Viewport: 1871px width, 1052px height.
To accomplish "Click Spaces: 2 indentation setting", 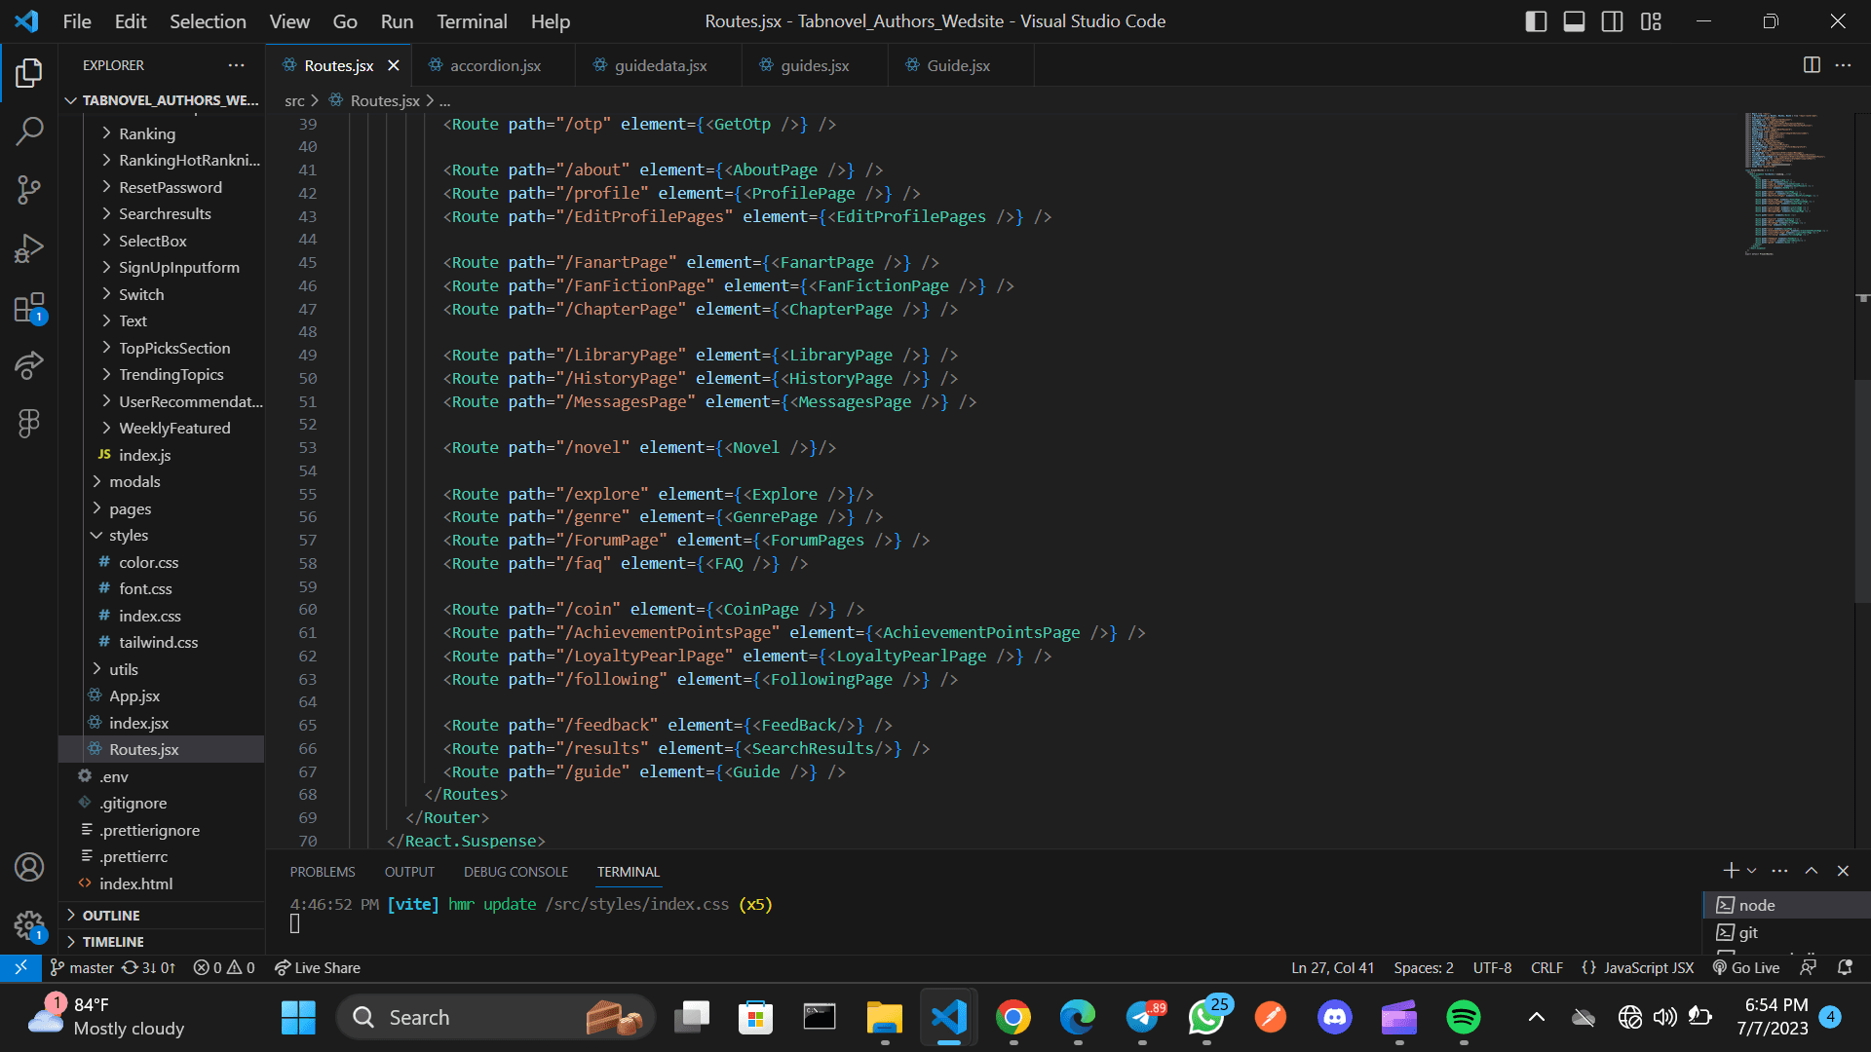I will click(1424, 967).
